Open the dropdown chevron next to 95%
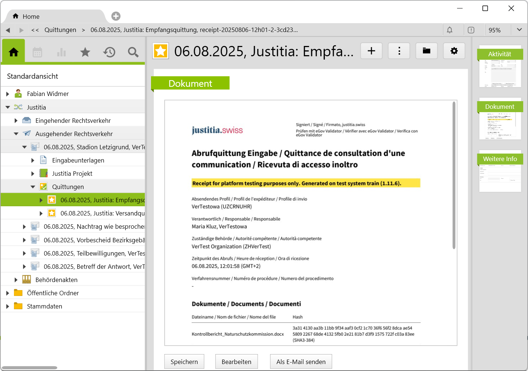Viewport: 528px width, 371px height. pos(519,30)
